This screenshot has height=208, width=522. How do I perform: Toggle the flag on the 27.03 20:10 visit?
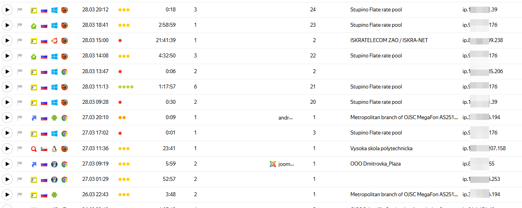20,118
